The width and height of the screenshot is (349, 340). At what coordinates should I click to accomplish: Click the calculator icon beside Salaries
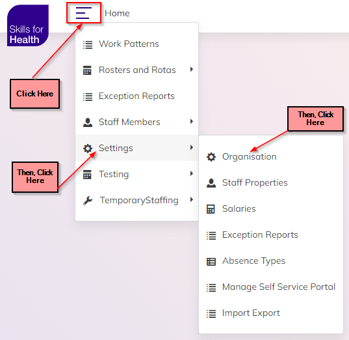211,209
